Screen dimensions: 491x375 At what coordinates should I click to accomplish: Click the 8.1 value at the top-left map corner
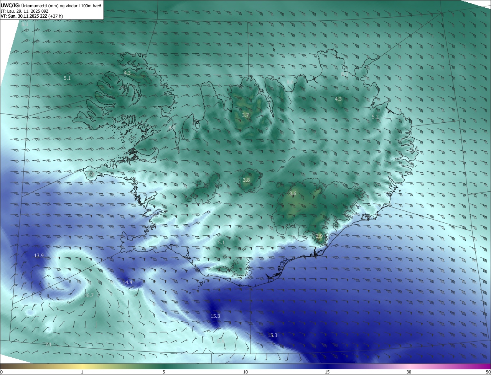tap(25, 25)
